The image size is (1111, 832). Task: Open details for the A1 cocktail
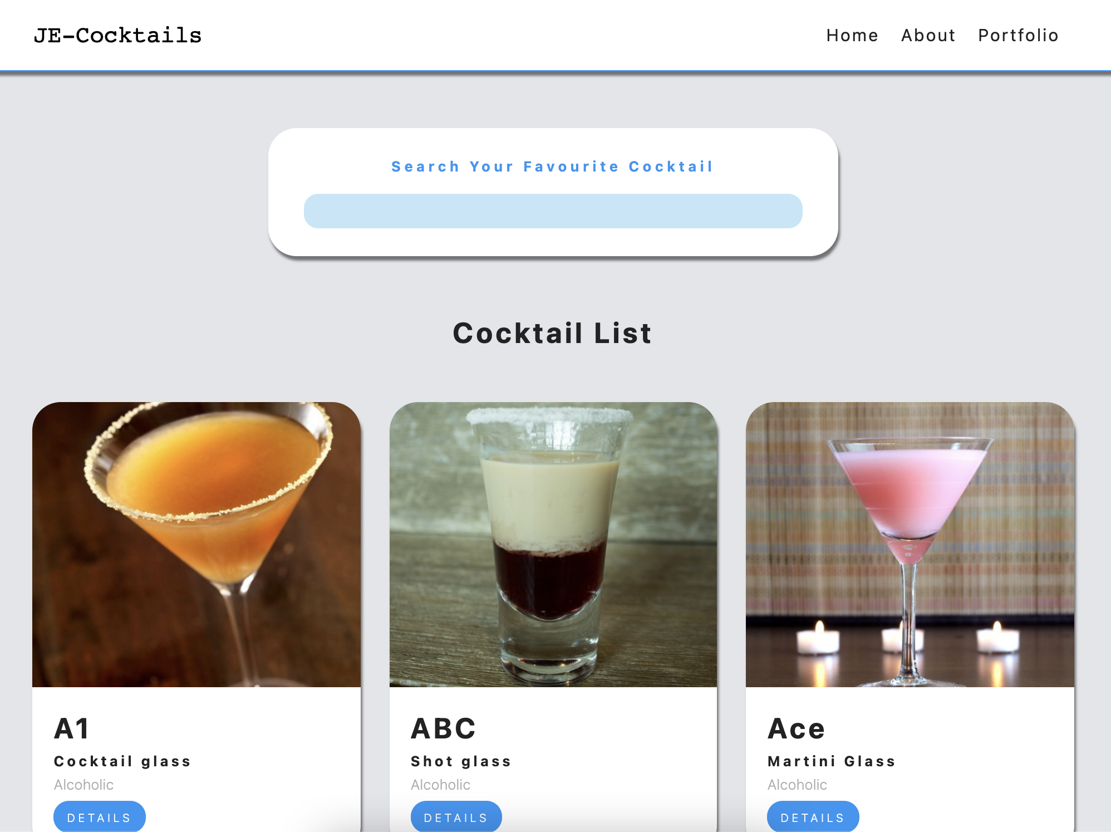pos(99,817)
